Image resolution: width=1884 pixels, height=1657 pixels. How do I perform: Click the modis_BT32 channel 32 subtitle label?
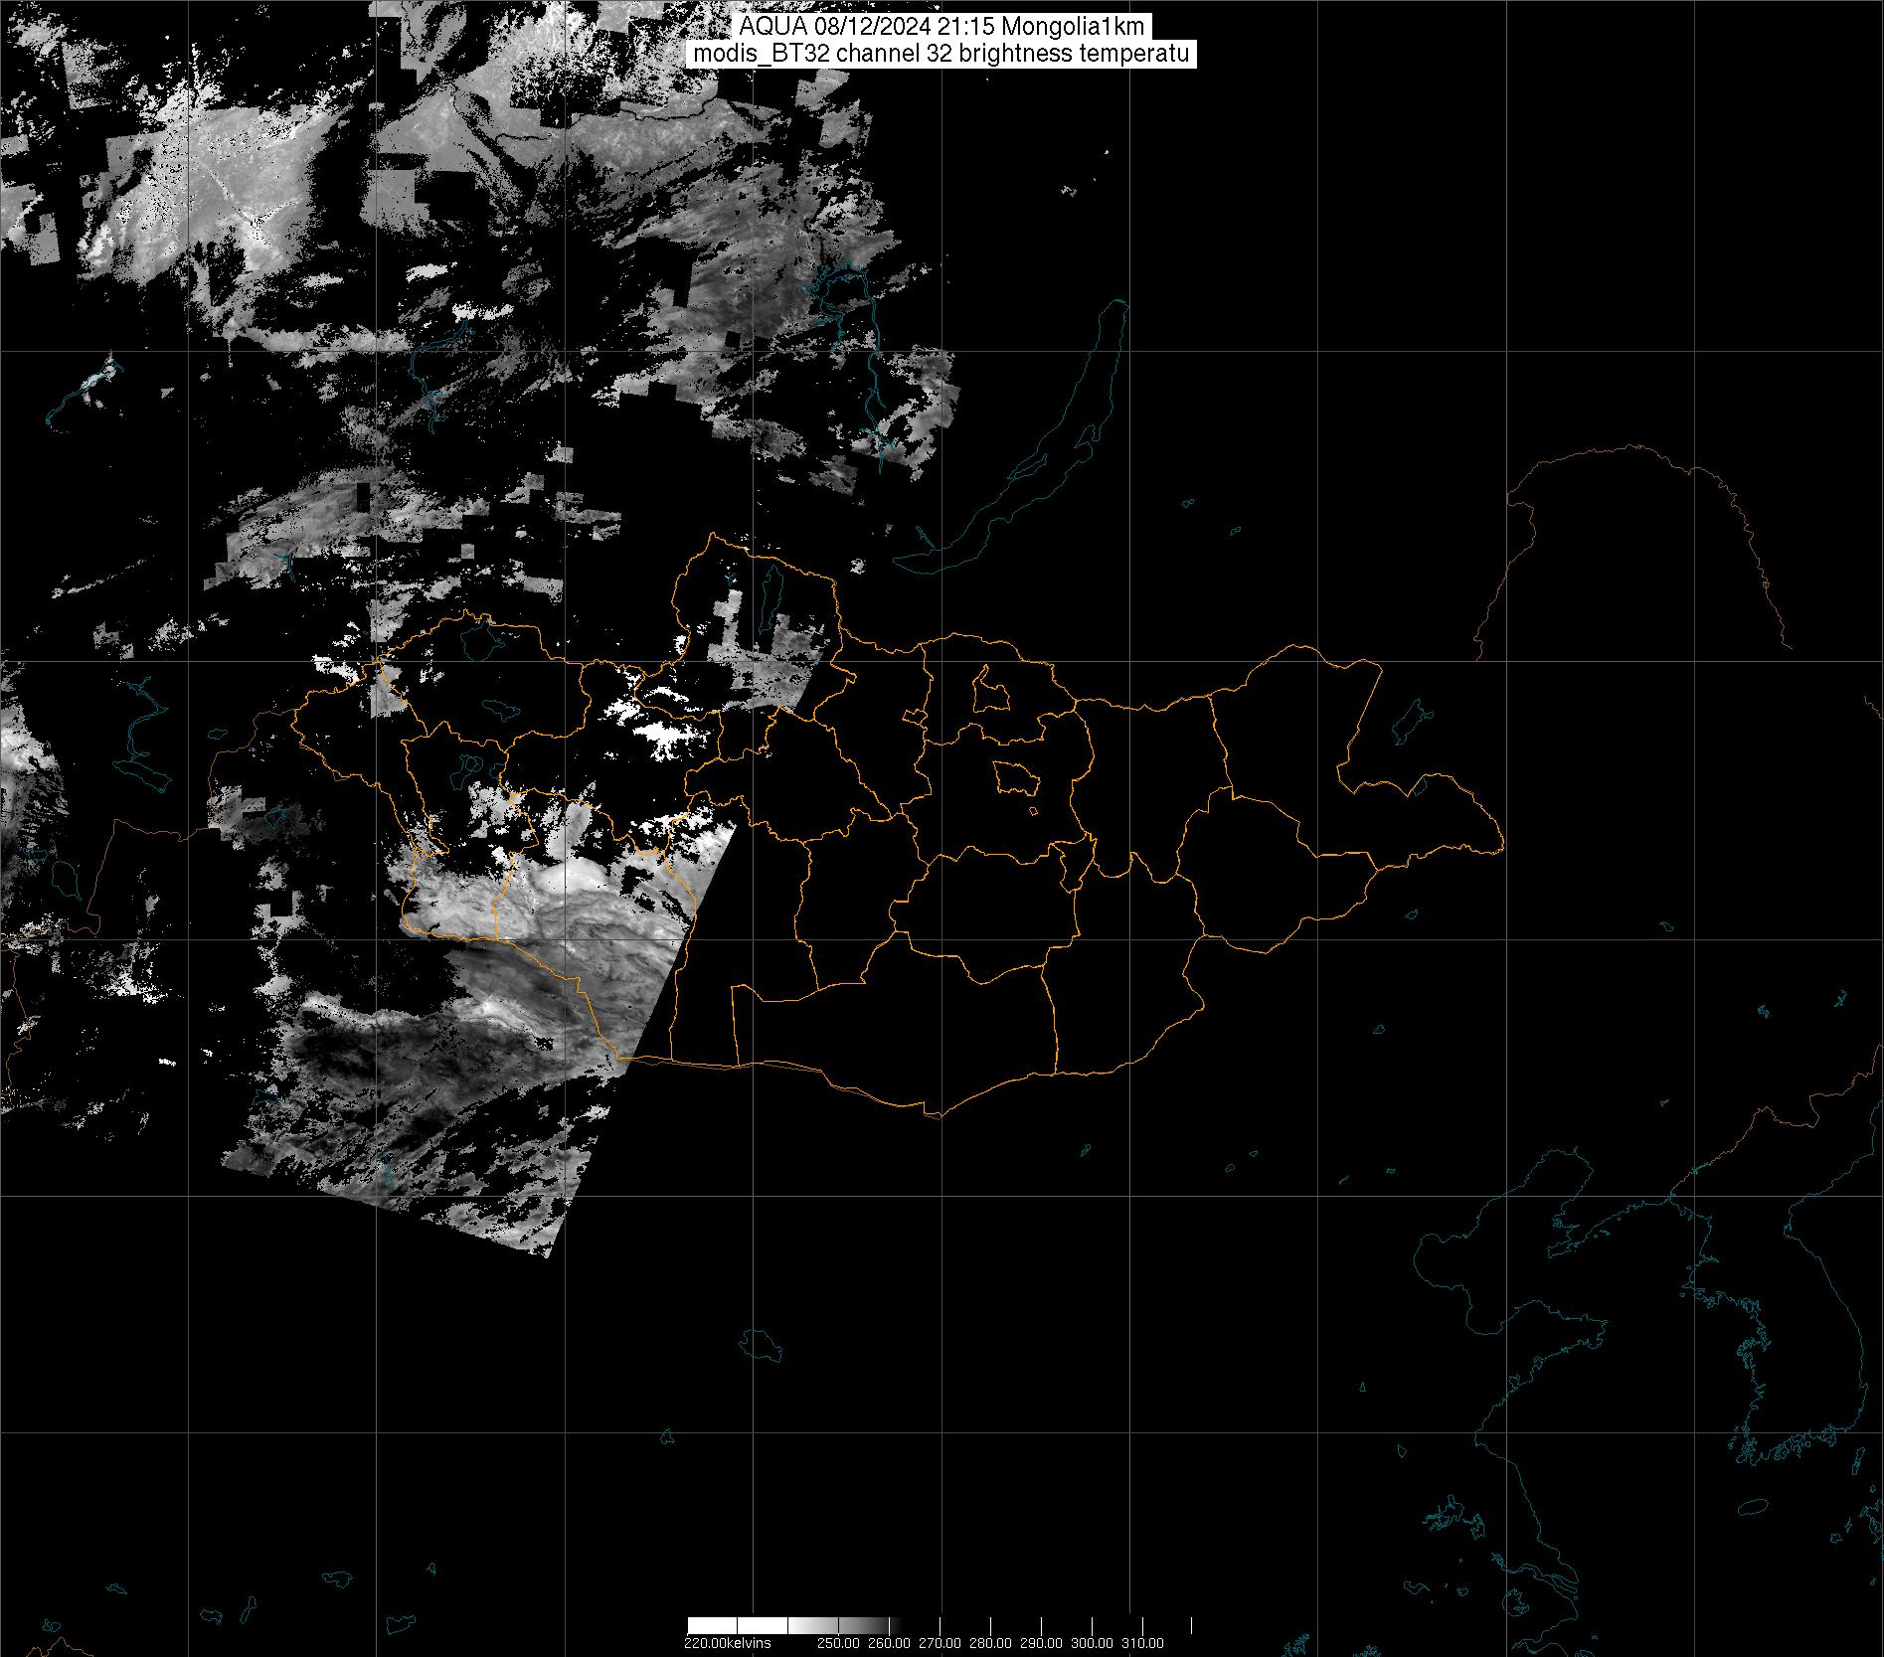942,54
